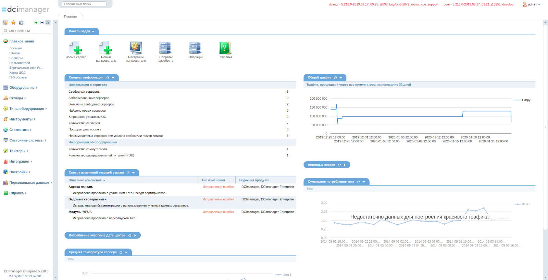The height and width of the screenshot is (280, 548).
Task: Toggle data 1 in current consumption legend
Action: point(523,204)
